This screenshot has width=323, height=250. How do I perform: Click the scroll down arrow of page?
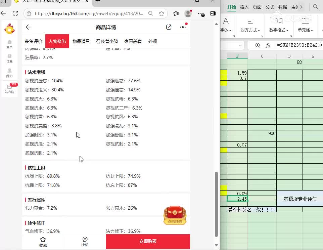pyautogui.click(x=216, y=245)
